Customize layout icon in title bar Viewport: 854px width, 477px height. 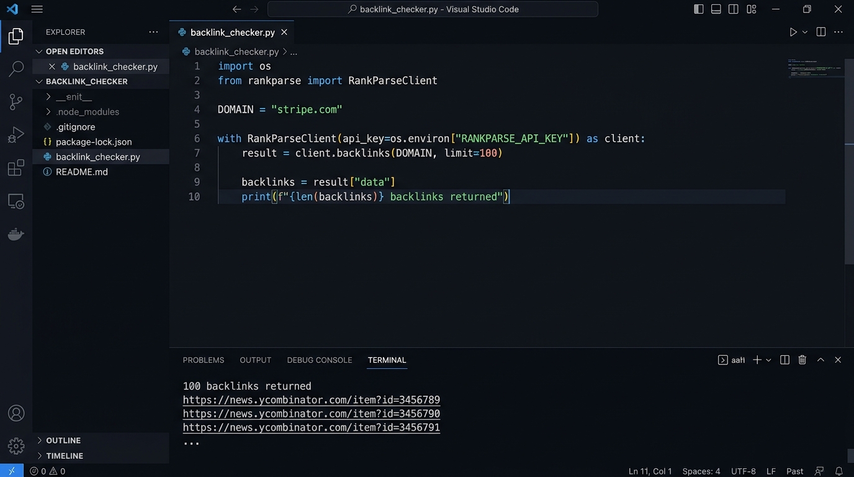click(751, 9)
